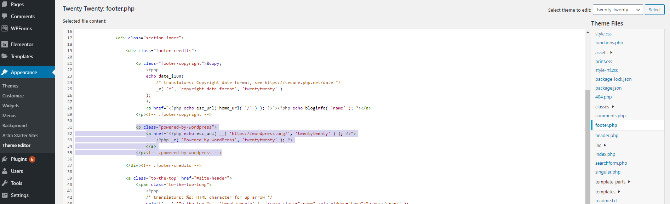This screenshot has height=204, width=670.
Task: Open package.json file
Action: click(608, 88)
